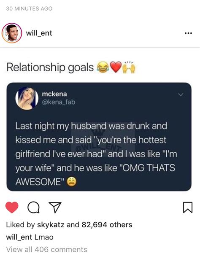The image size is (200, 256).
Task: Tap the red heart like icon
Action: (x=12, y=207)
